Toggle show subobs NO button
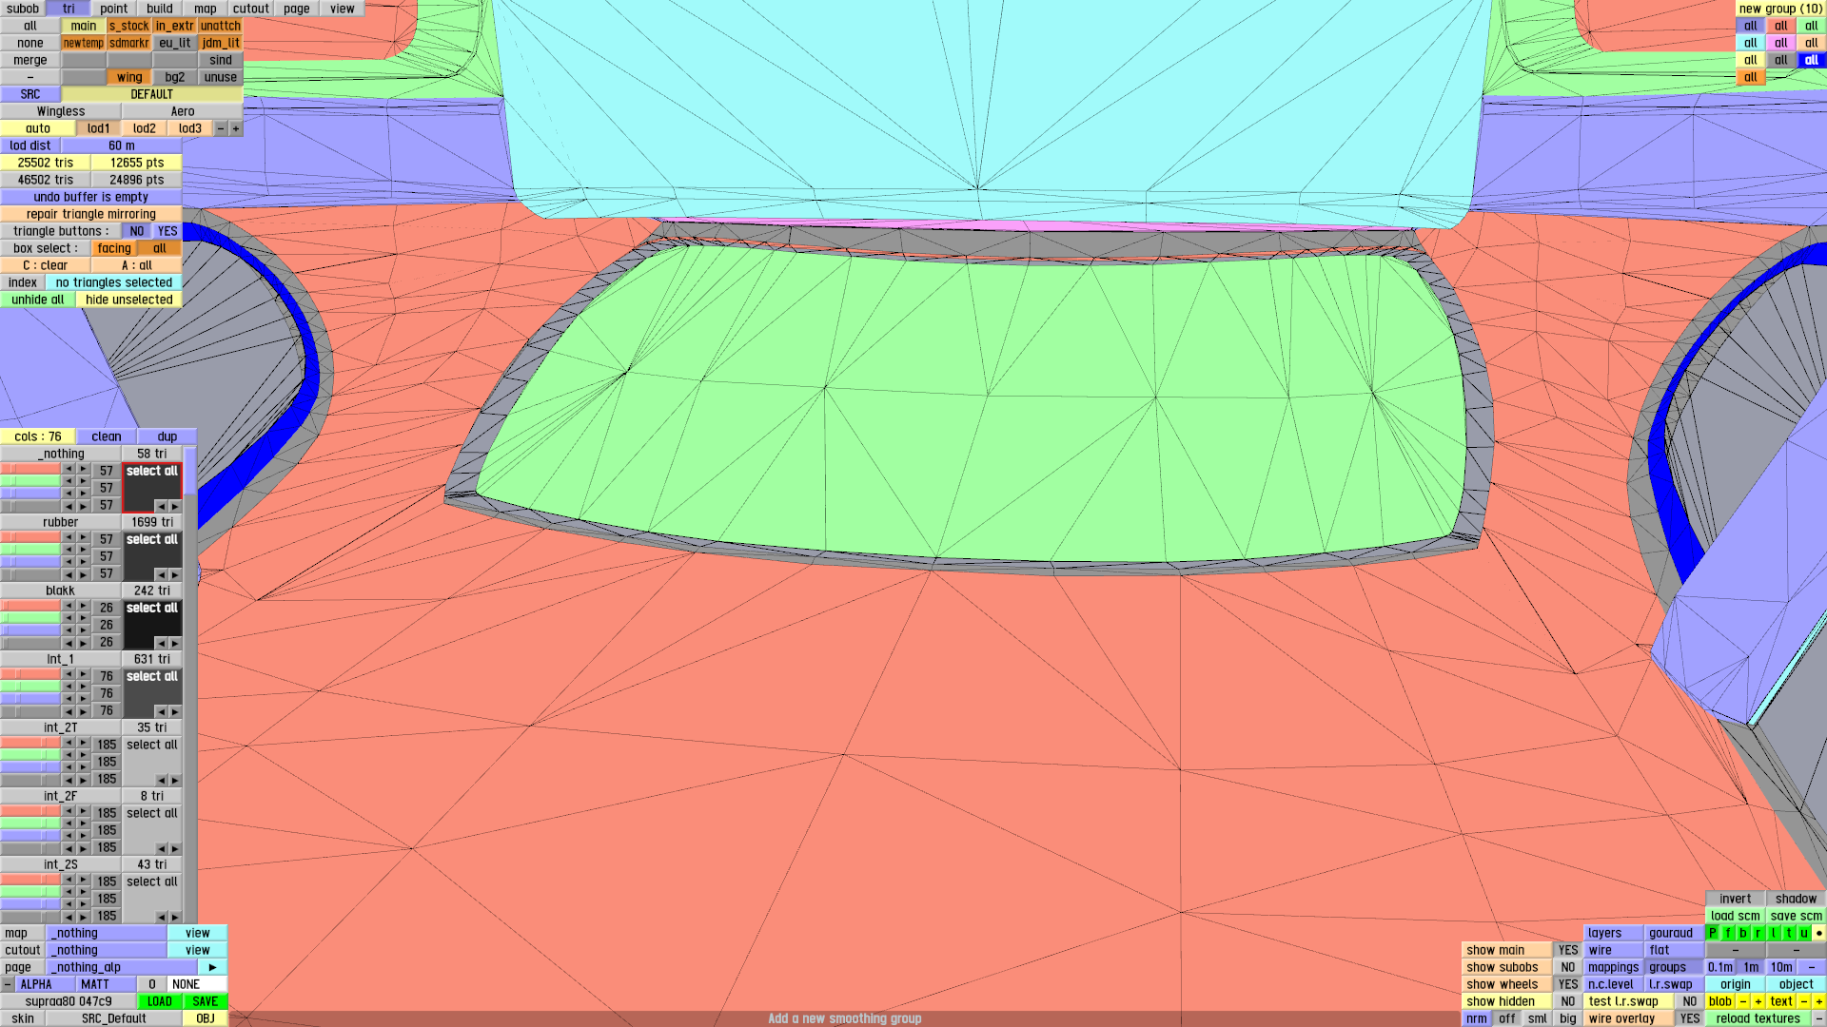 coord(1567,967)
